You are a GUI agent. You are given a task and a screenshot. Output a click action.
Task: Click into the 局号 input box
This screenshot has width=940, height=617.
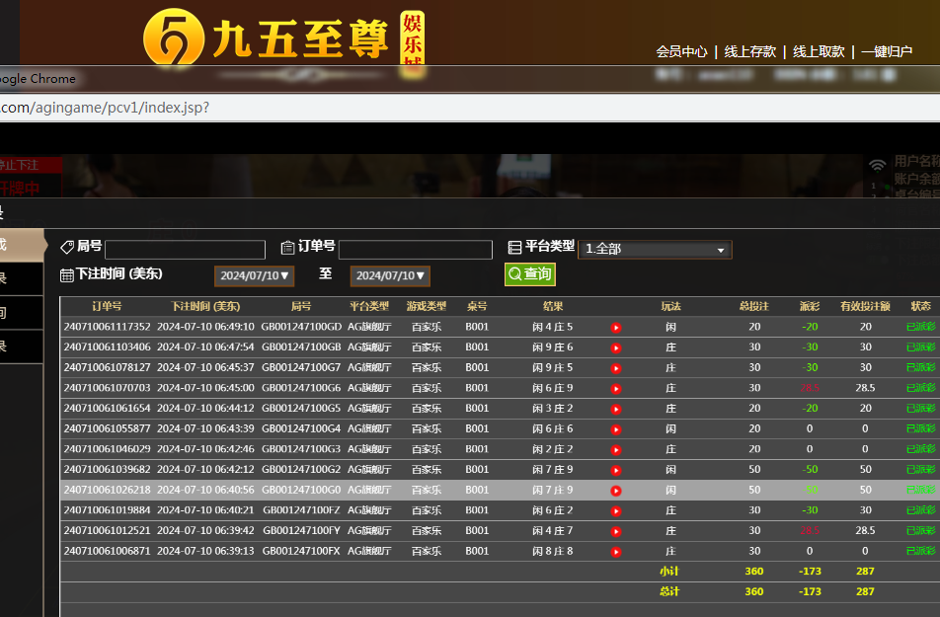185,250
